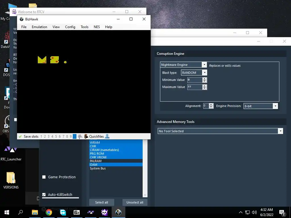Select System Bus memory domain
Viewport: 291px width, 218px height.
116,168
